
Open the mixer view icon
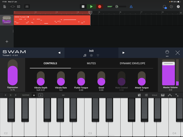[27, 7]
